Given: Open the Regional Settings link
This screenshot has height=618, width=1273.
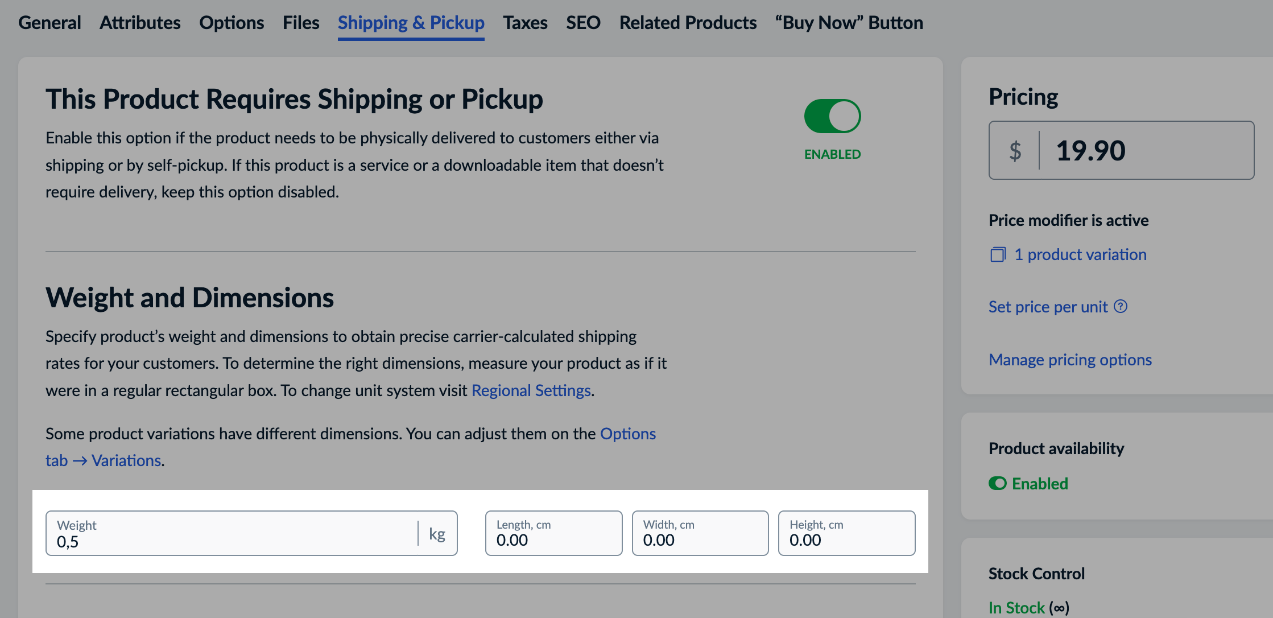Looking at the screenshot, I should (x=531, y=390).
